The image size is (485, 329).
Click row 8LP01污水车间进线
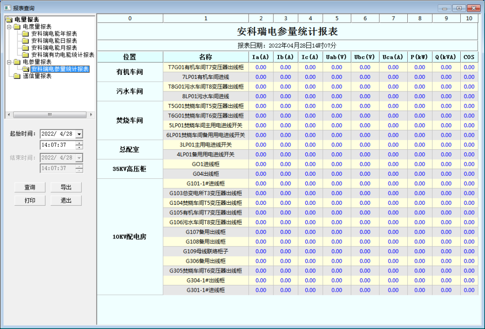click(x=206, y=96)
